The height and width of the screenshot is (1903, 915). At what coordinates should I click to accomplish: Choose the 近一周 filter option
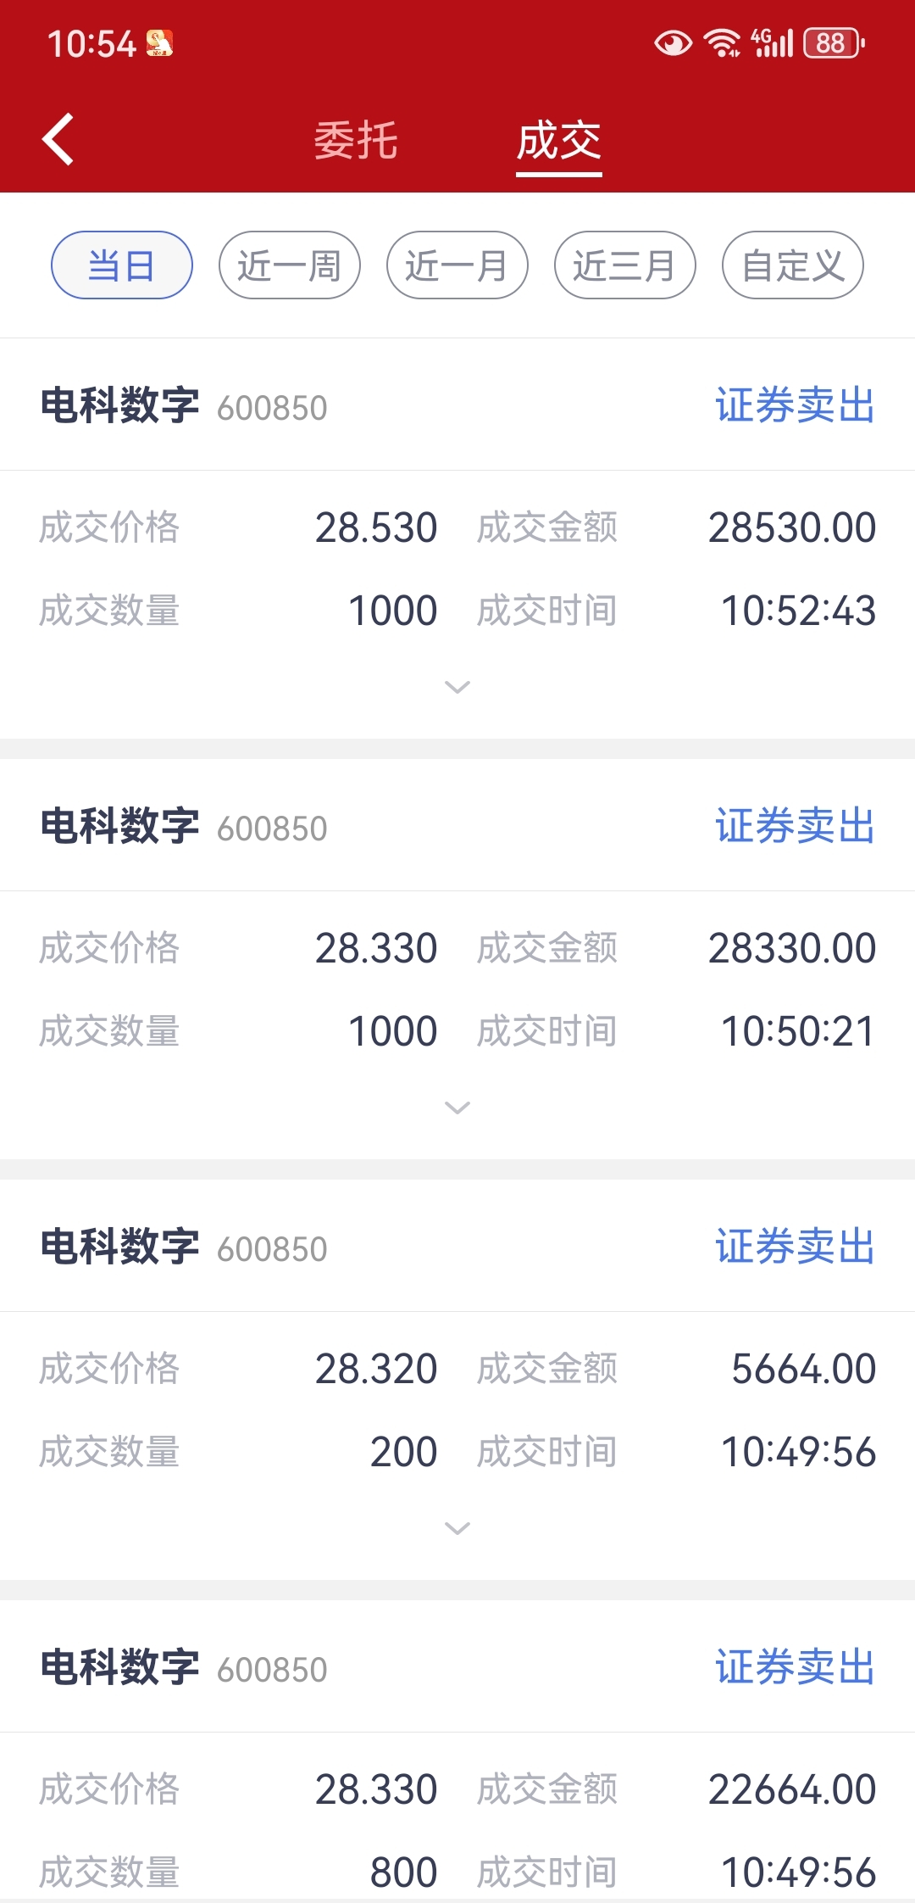pyautogui.click(x=290, y=265)
